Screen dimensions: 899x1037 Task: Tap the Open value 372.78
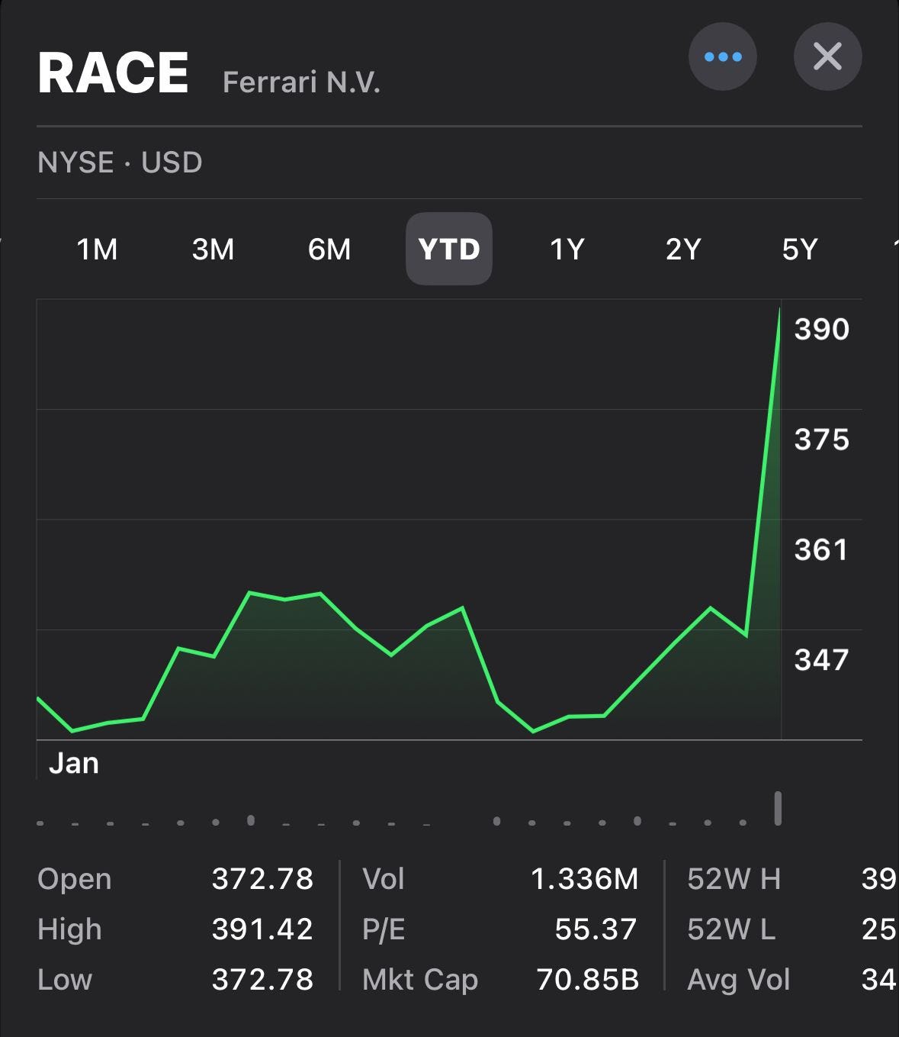tap(262, 879)
